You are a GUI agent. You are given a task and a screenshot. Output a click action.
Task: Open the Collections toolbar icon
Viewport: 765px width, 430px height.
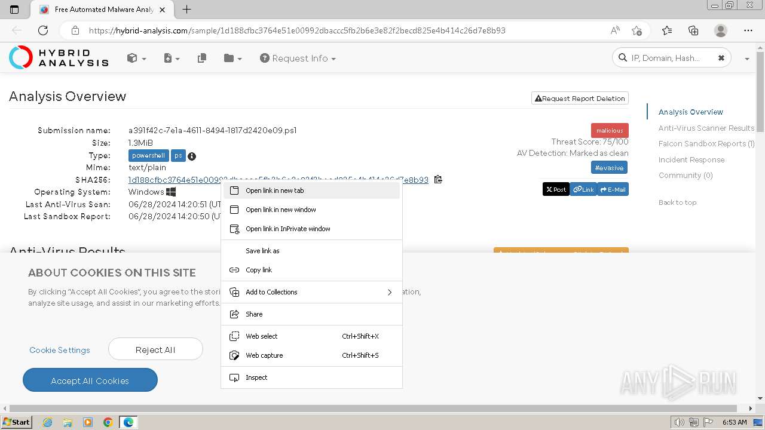tap(693, 30)
